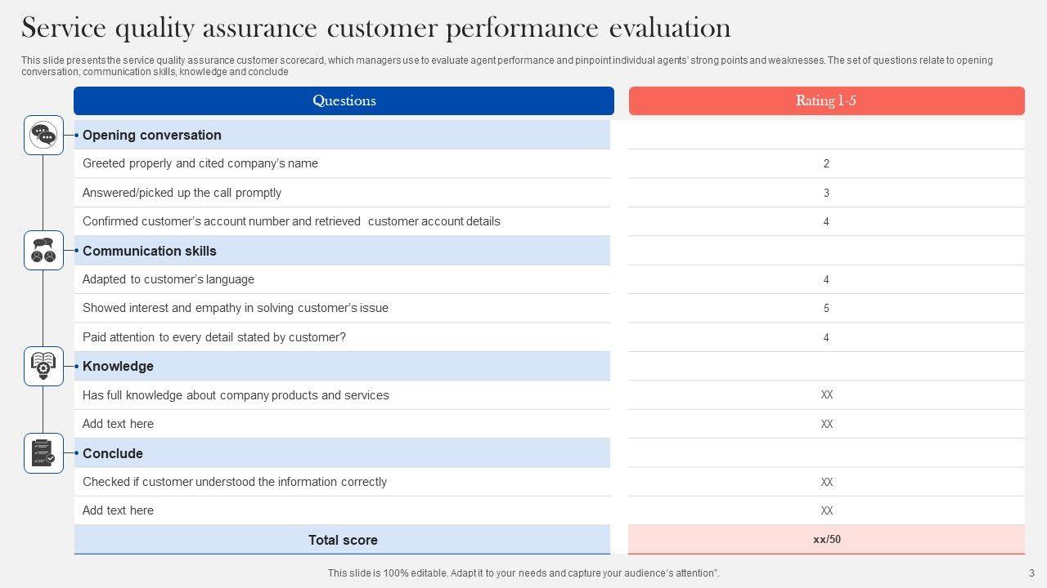Image resolution: width=1047 pixels, height=588 pixels.
Task: Select "Answered/picked up the call promptly" row text
Action: click(x=182, y=193)
